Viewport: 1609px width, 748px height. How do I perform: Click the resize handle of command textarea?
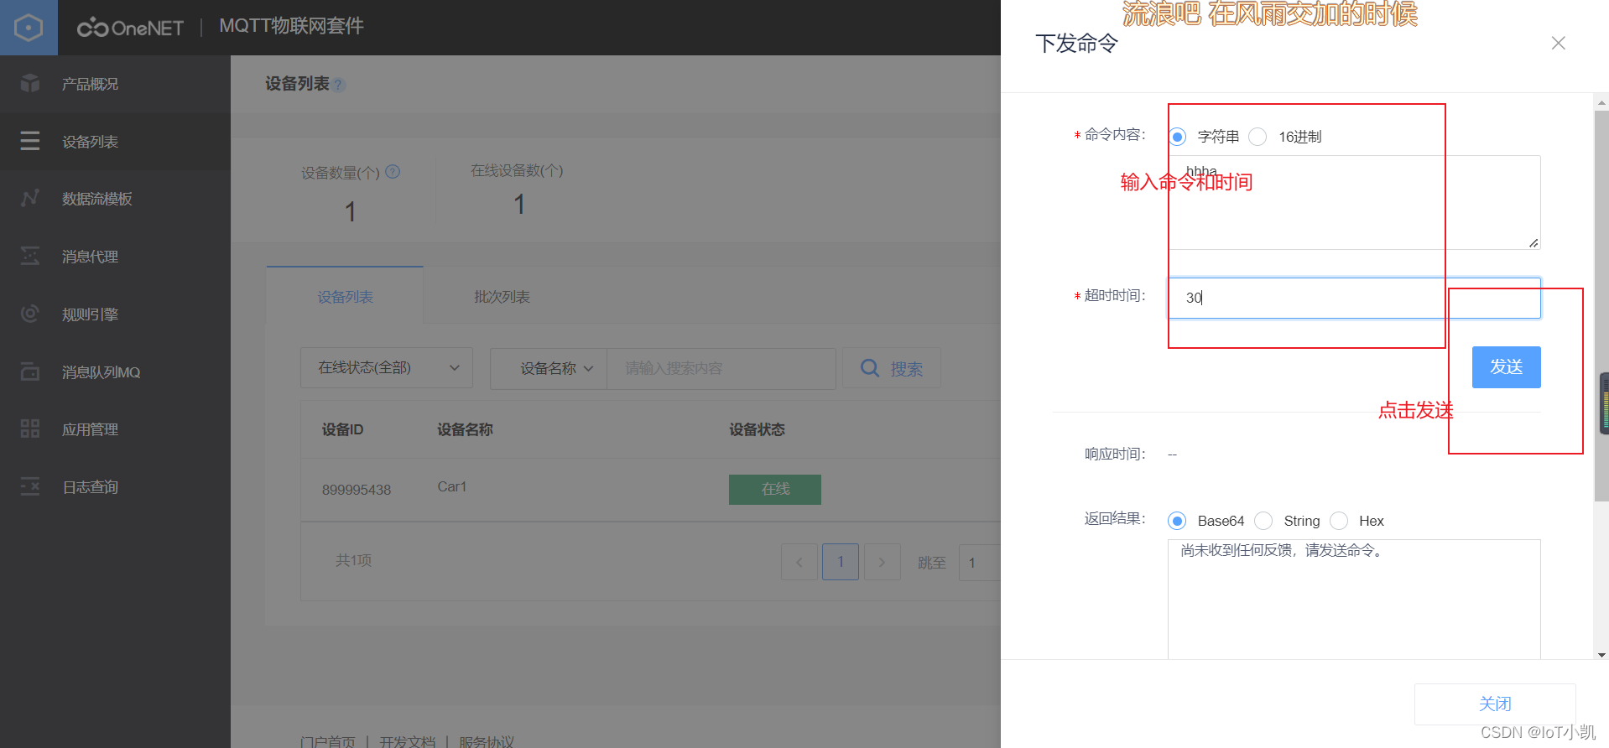pos(1533,242)
